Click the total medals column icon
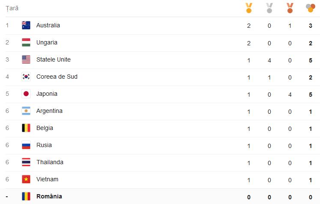This screenshot has height=204, width=320. (x=311, y=8)
